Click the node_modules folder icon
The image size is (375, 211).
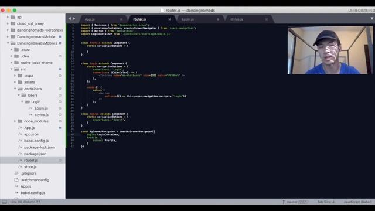(x=20, y=121)
